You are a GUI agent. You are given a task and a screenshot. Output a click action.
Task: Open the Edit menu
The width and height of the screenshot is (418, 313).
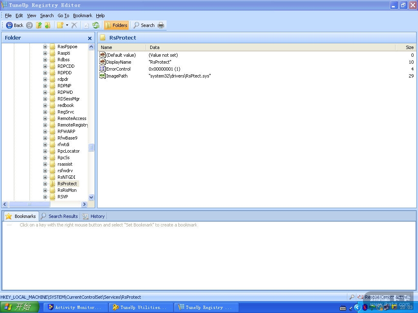(x=19, y=16)
